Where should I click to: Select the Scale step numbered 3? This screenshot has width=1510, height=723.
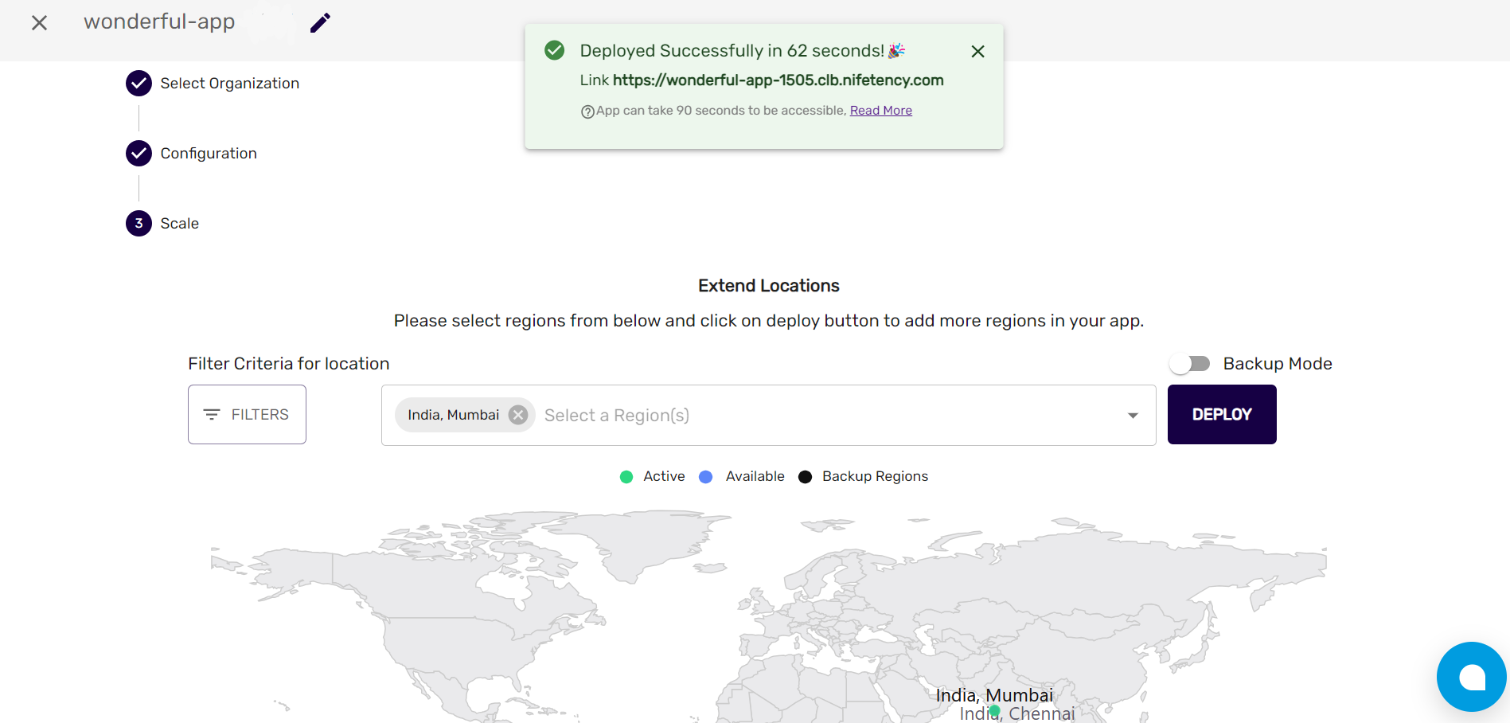139,224
